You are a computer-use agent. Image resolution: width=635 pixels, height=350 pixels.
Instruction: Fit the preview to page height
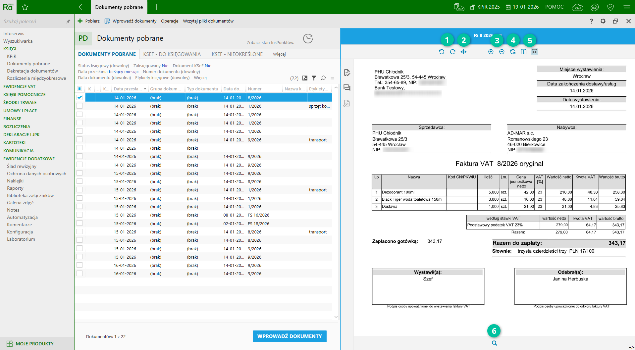point(524,52)
